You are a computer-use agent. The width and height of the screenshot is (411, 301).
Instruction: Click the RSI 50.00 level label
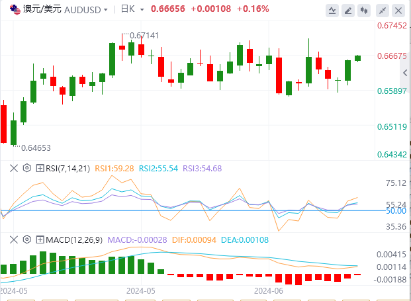coord(396,210)
